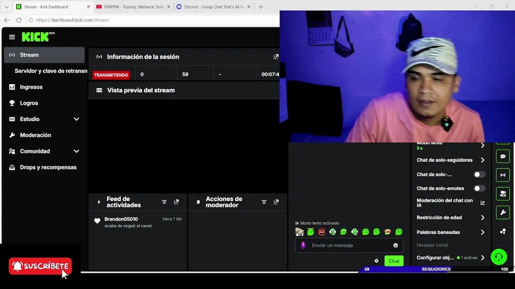Pop out the Feed de actividades panel

(x=176, y=202)
